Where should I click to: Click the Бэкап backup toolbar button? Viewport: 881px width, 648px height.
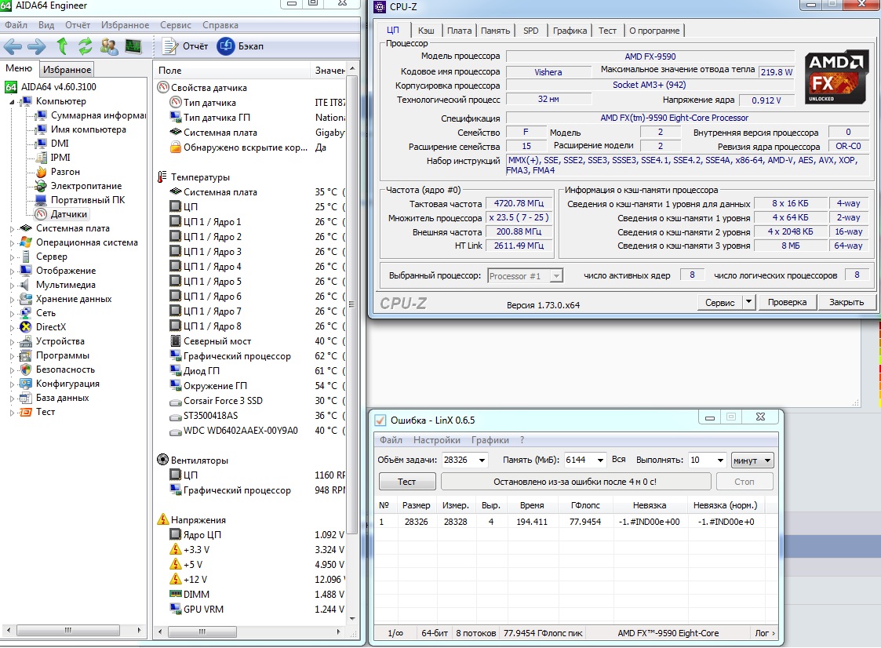click(x=241, y=46)
